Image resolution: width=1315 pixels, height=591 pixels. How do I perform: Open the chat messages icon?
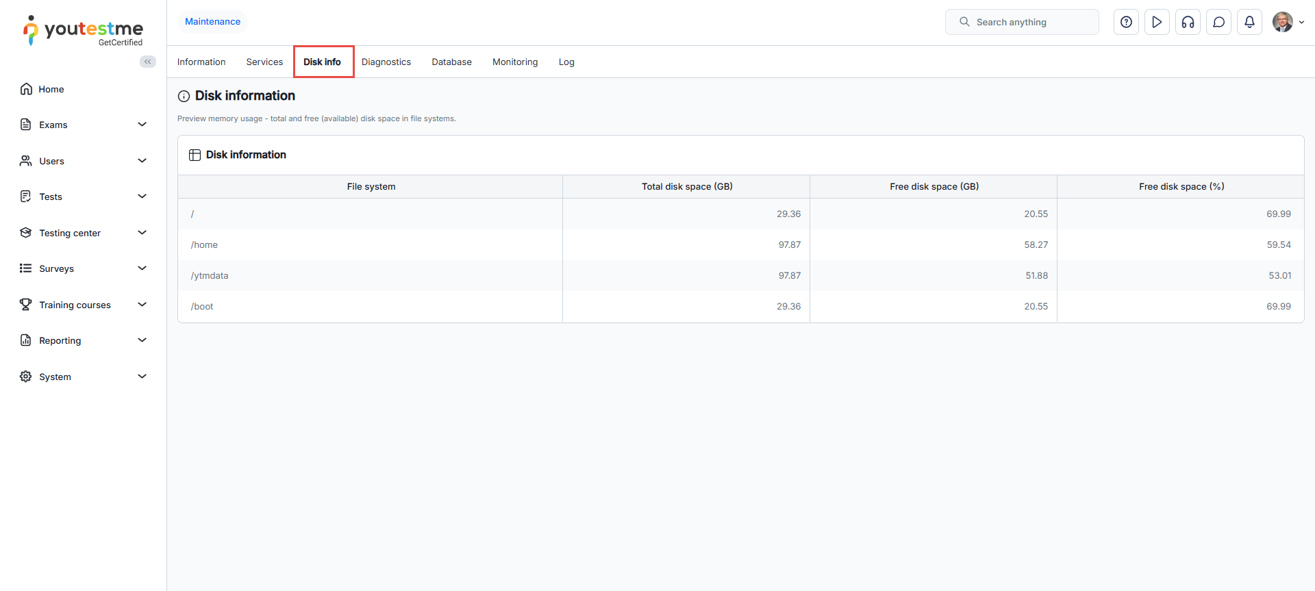click(x=1218, y=22)
